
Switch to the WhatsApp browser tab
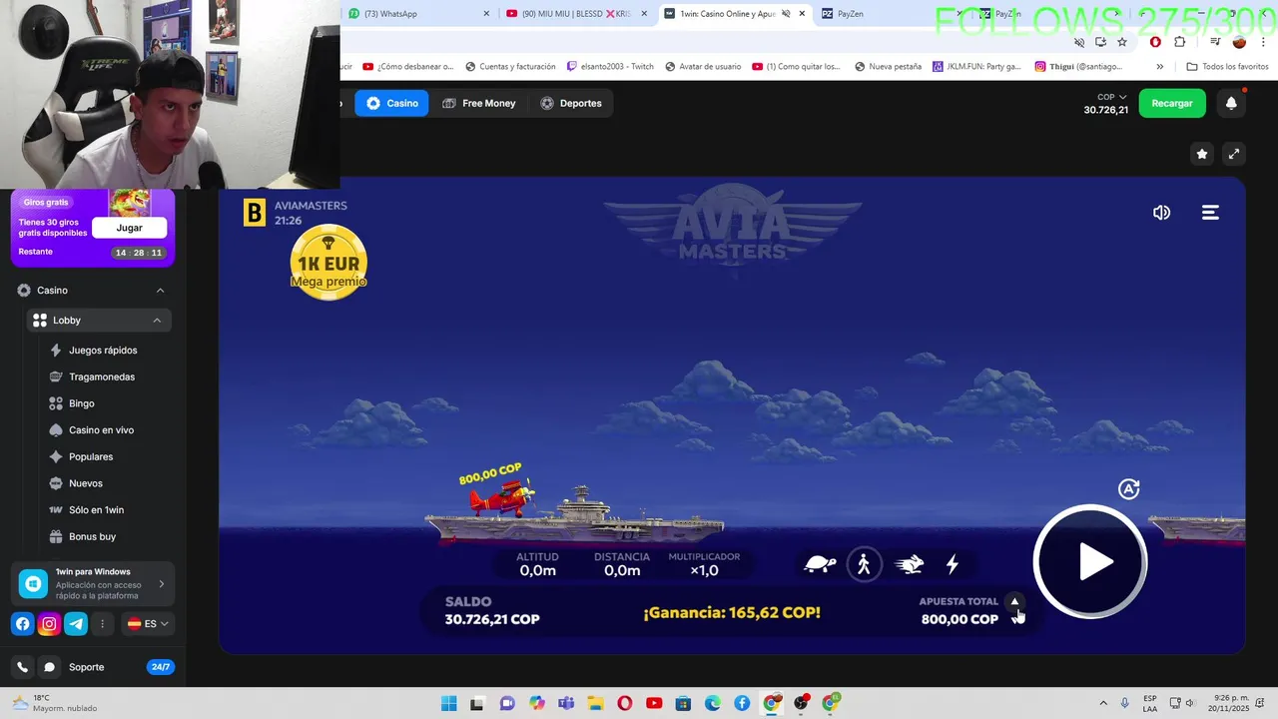tap(417, 14)
